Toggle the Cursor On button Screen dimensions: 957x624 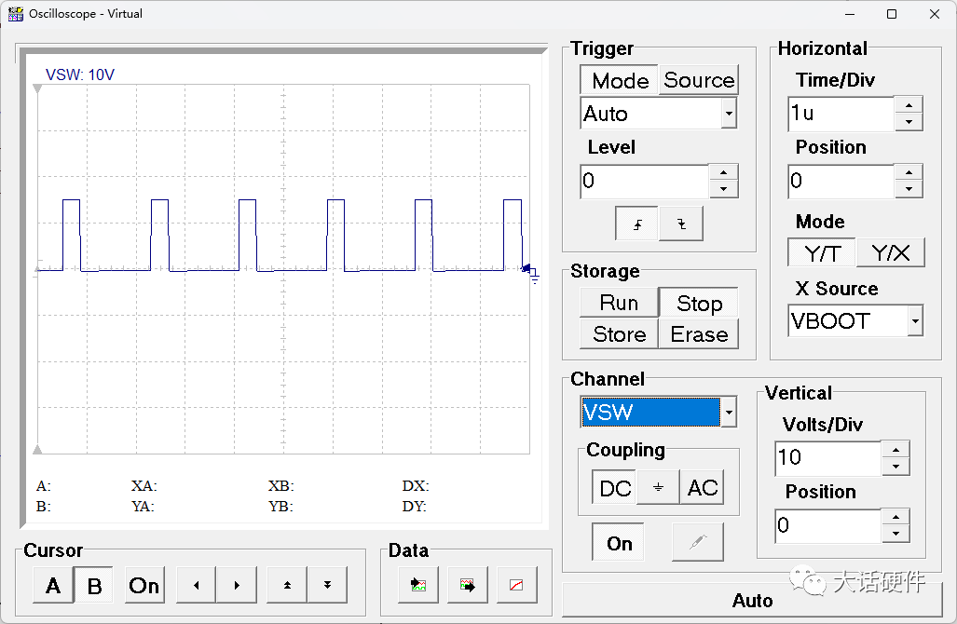[144, 586]
